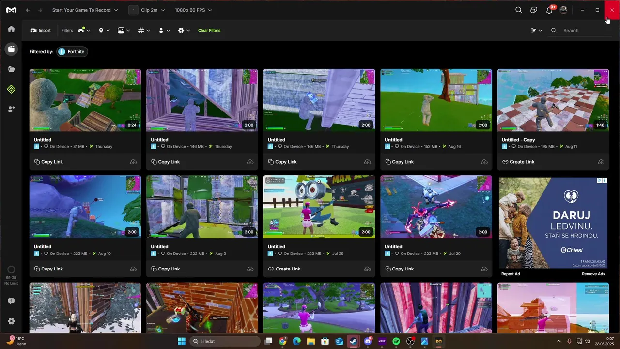Expand the Clip 2m length dropdown
620x349 pixels.
[x=147, y=10]
